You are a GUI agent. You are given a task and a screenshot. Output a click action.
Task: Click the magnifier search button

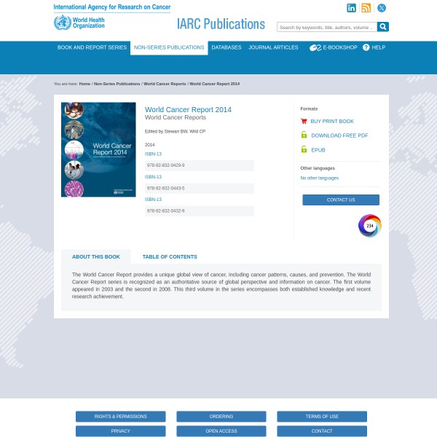pyautogui.click(x=383, y=27)
